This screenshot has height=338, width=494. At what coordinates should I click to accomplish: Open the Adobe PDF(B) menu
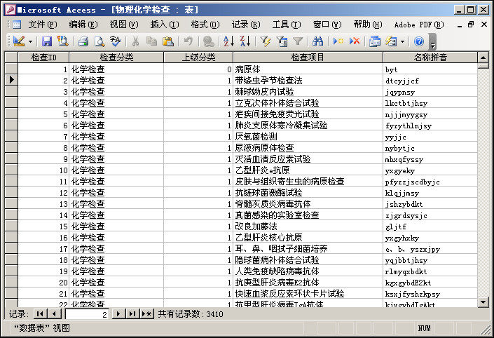pos(419,25)
